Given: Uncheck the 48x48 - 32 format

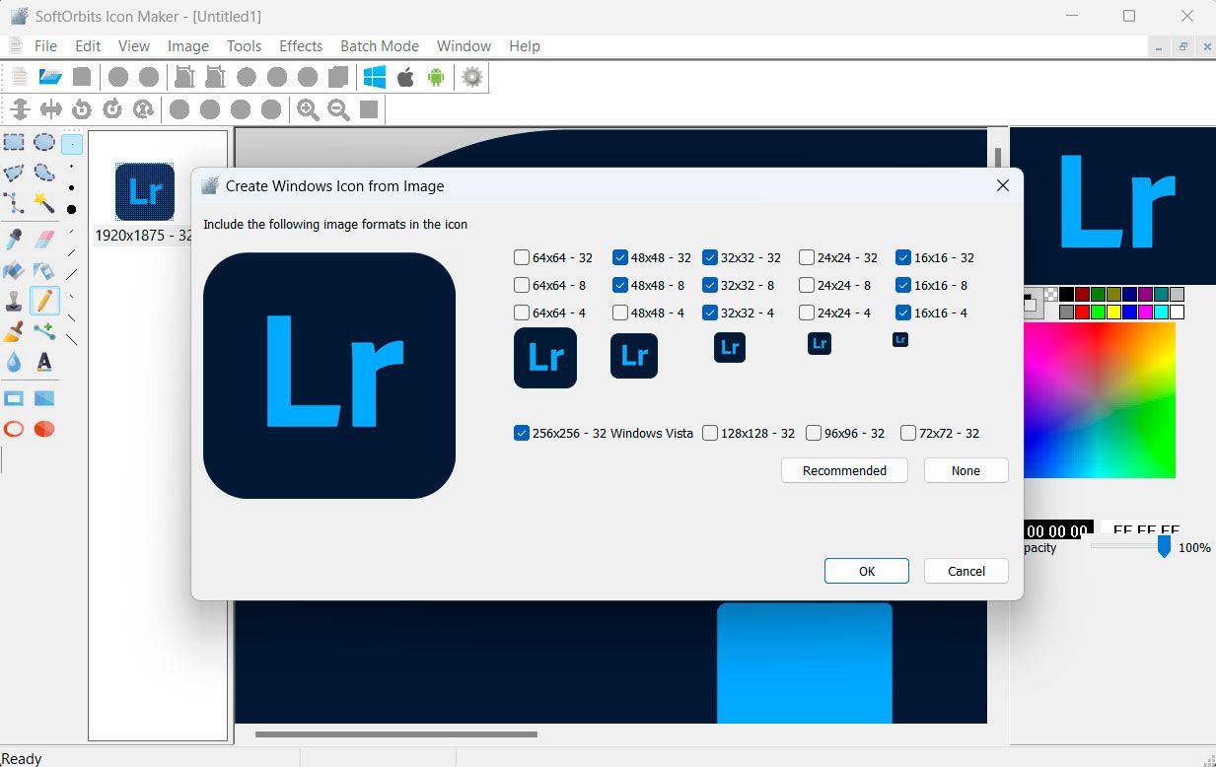Looking at the screenshot, I should [620, 257].
